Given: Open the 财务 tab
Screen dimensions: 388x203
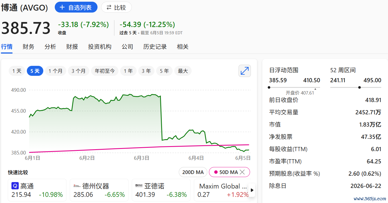Looking at the screenshot, I should [28, 47].
